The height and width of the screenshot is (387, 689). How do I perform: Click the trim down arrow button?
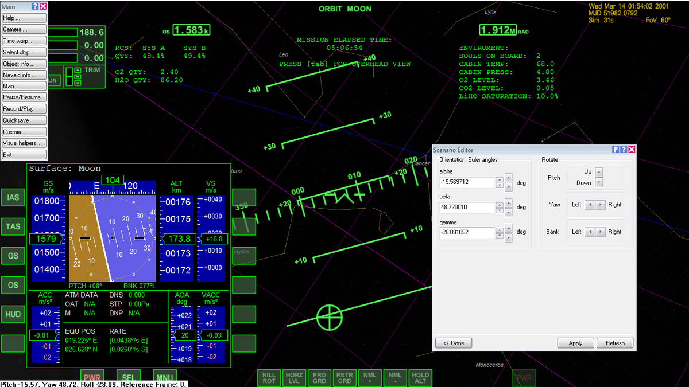[78, 83]
